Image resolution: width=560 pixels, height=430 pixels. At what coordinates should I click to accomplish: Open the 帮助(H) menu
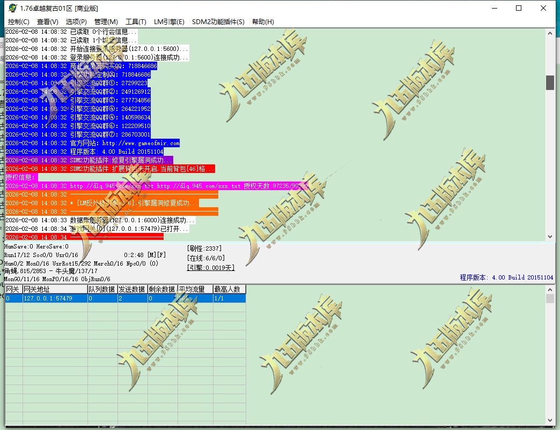click(263, 22)
